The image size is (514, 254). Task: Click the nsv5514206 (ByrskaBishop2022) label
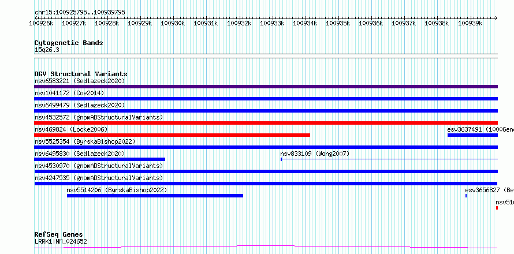(117, 190)
